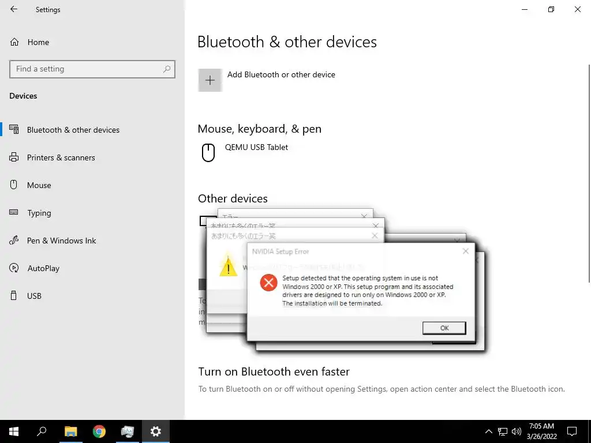
Task: Close the second あまりにも多くのエラー dialog
Action: click(375, 226)
